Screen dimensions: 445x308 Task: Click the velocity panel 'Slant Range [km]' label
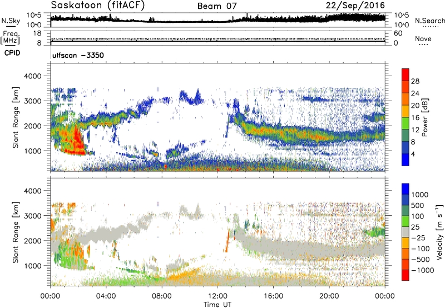16,232
